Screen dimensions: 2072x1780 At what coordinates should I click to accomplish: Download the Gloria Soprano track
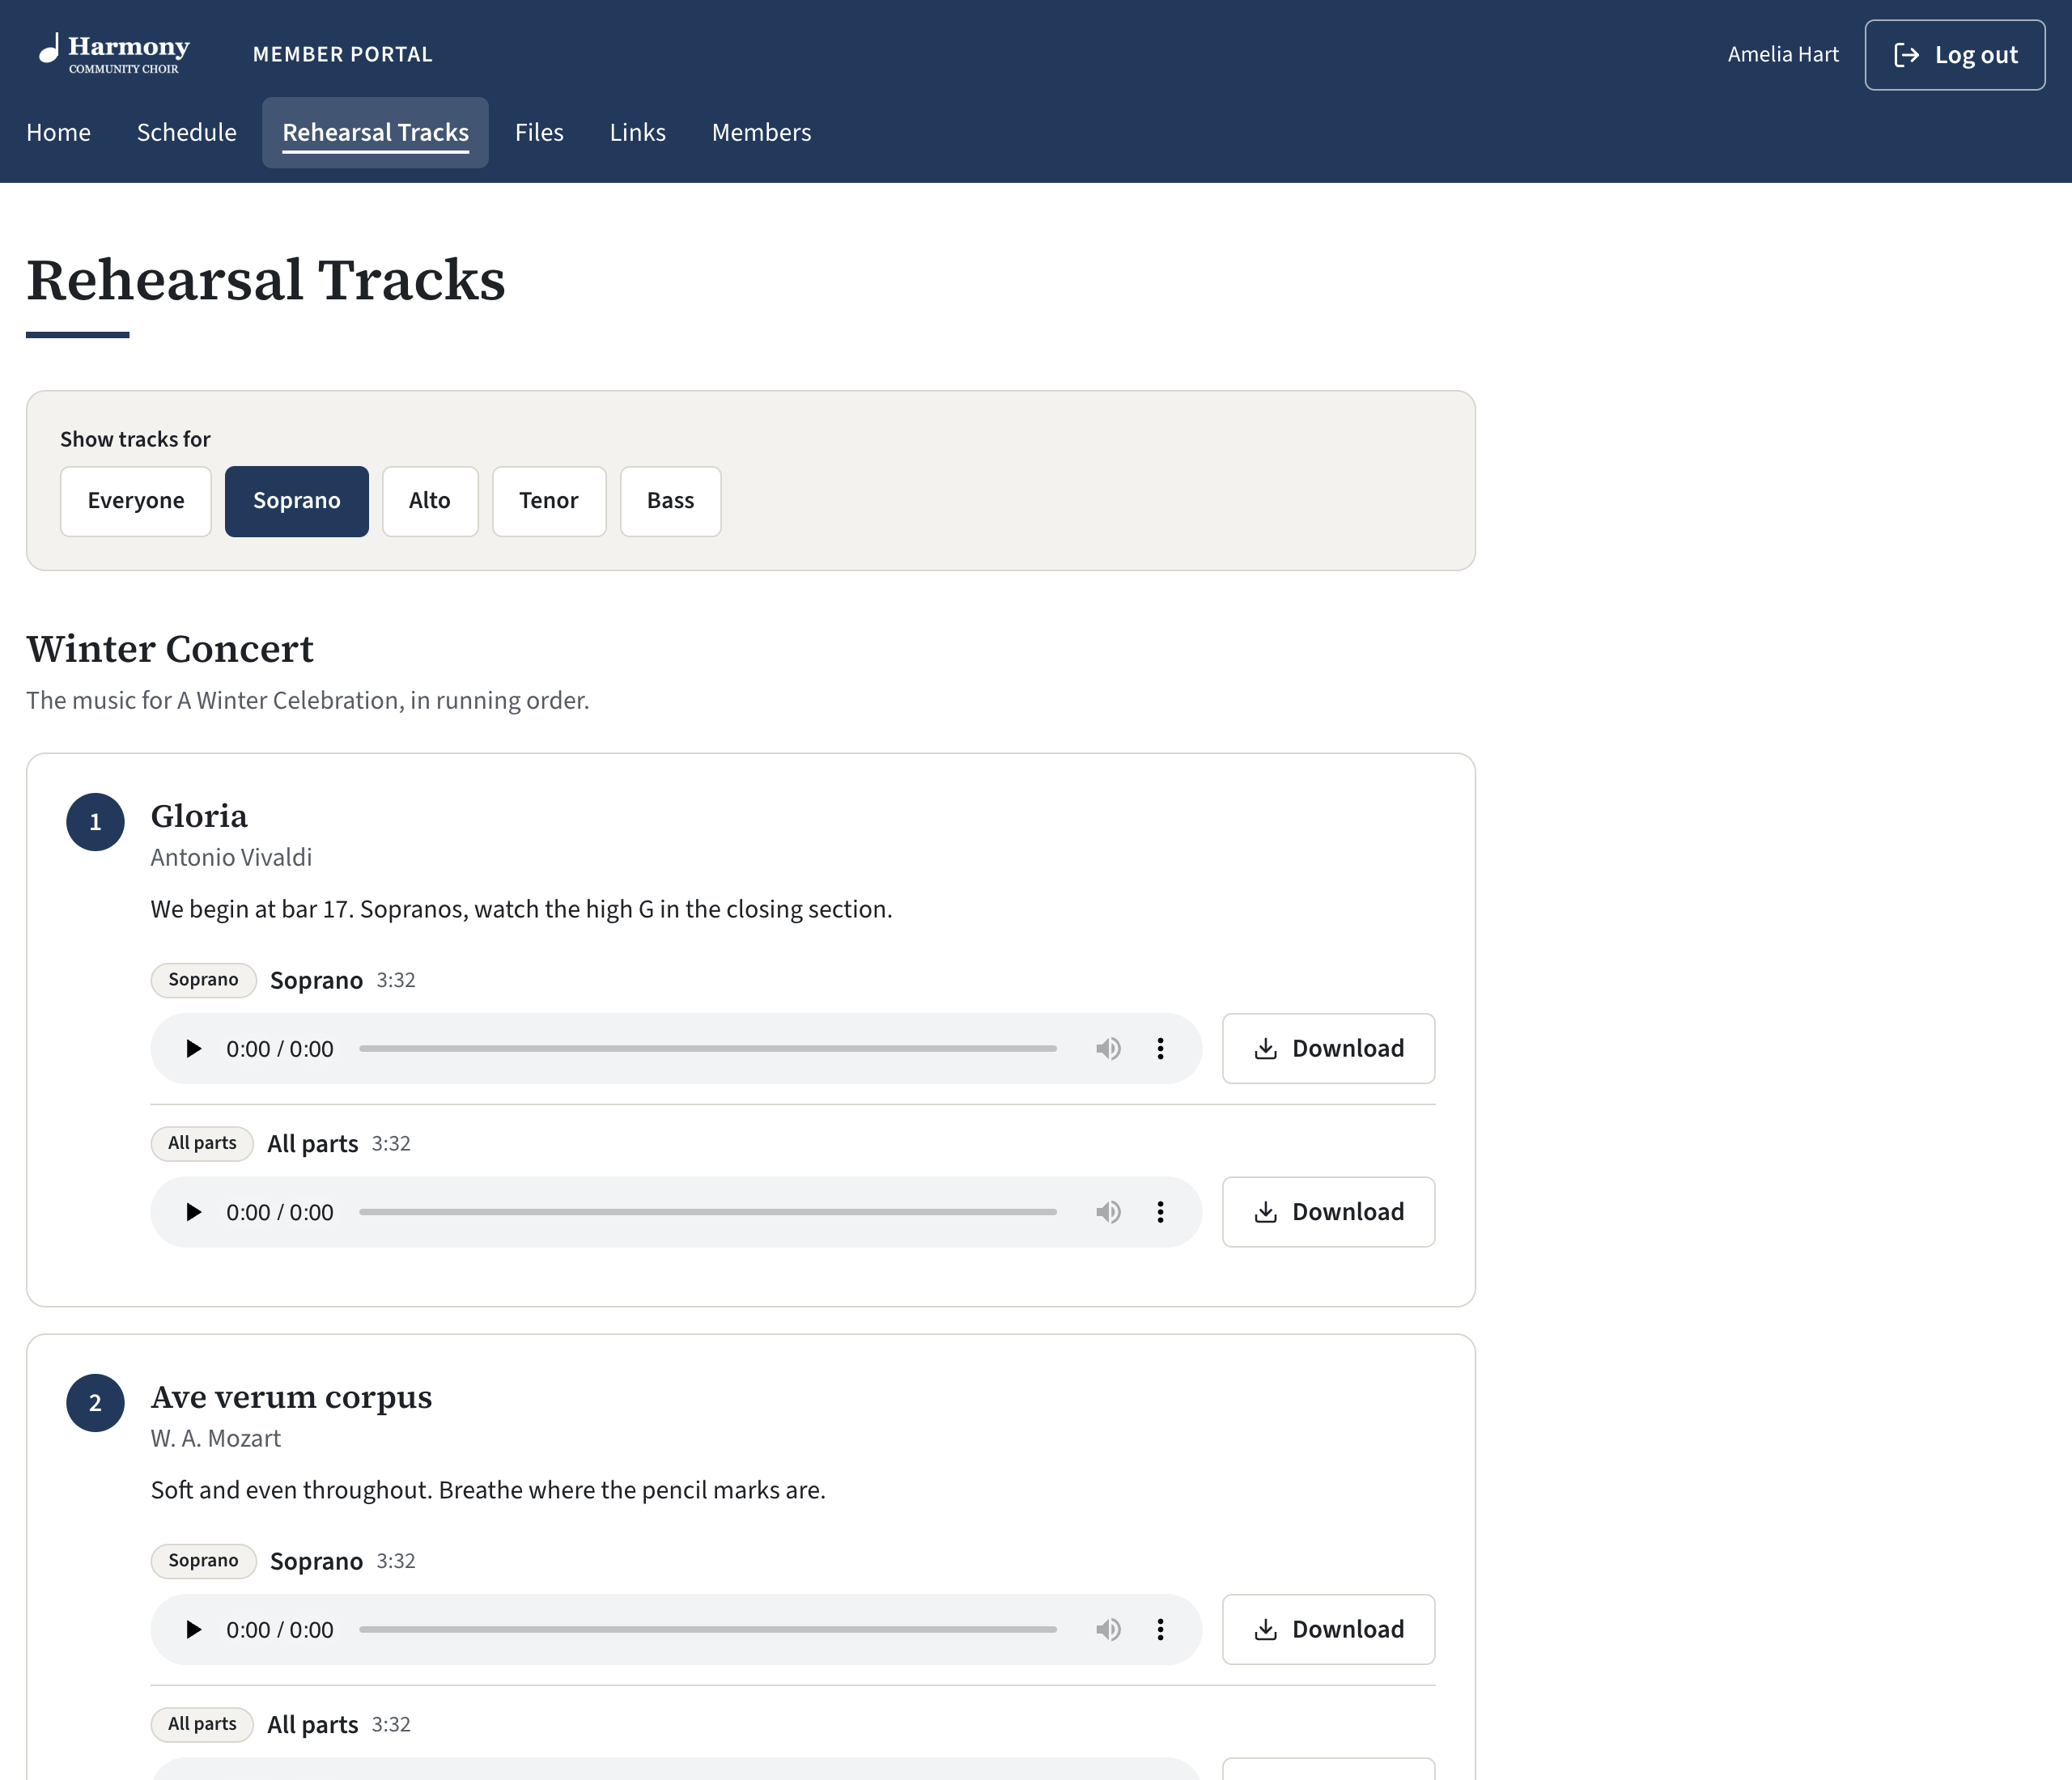point(1328,1049)
